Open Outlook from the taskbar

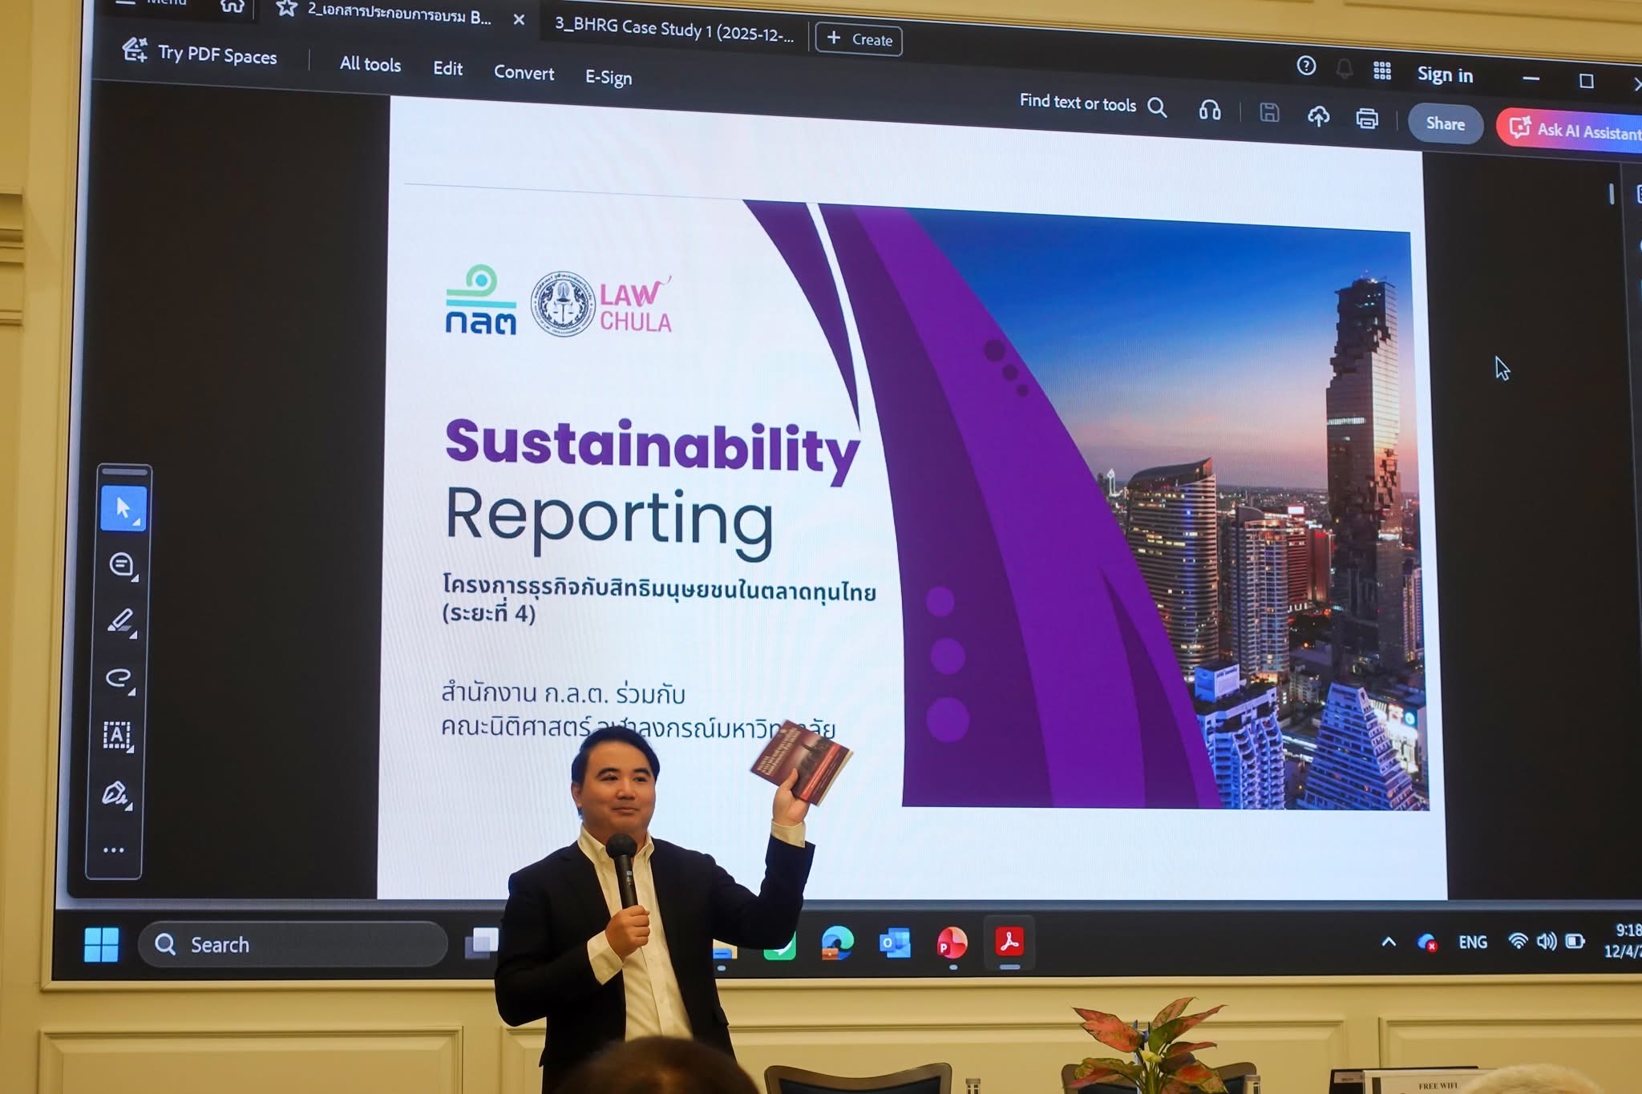(x=894, y=943)
